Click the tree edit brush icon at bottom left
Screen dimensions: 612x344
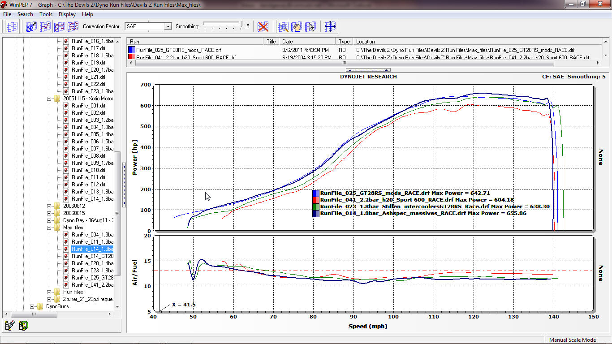tap(9, 326)
